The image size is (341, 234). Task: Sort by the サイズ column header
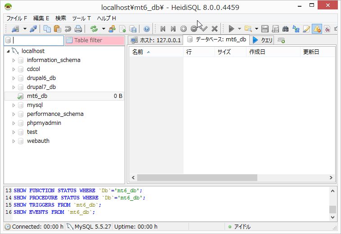click(230, 52)
